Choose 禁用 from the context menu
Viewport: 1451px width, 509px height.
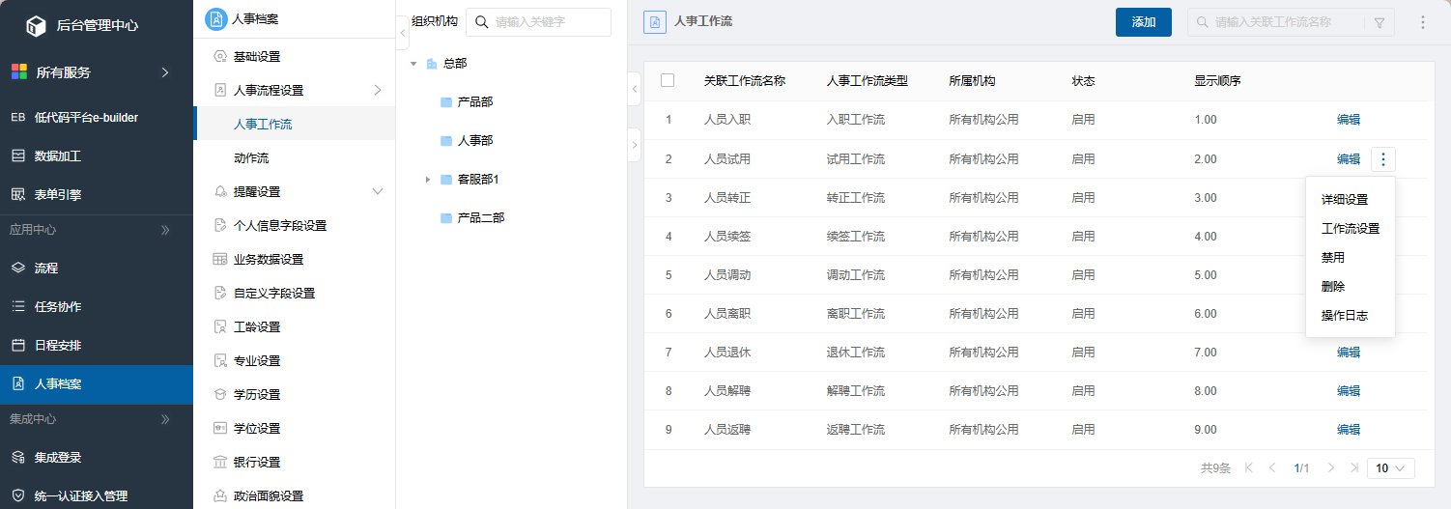tap(1333, 258)
